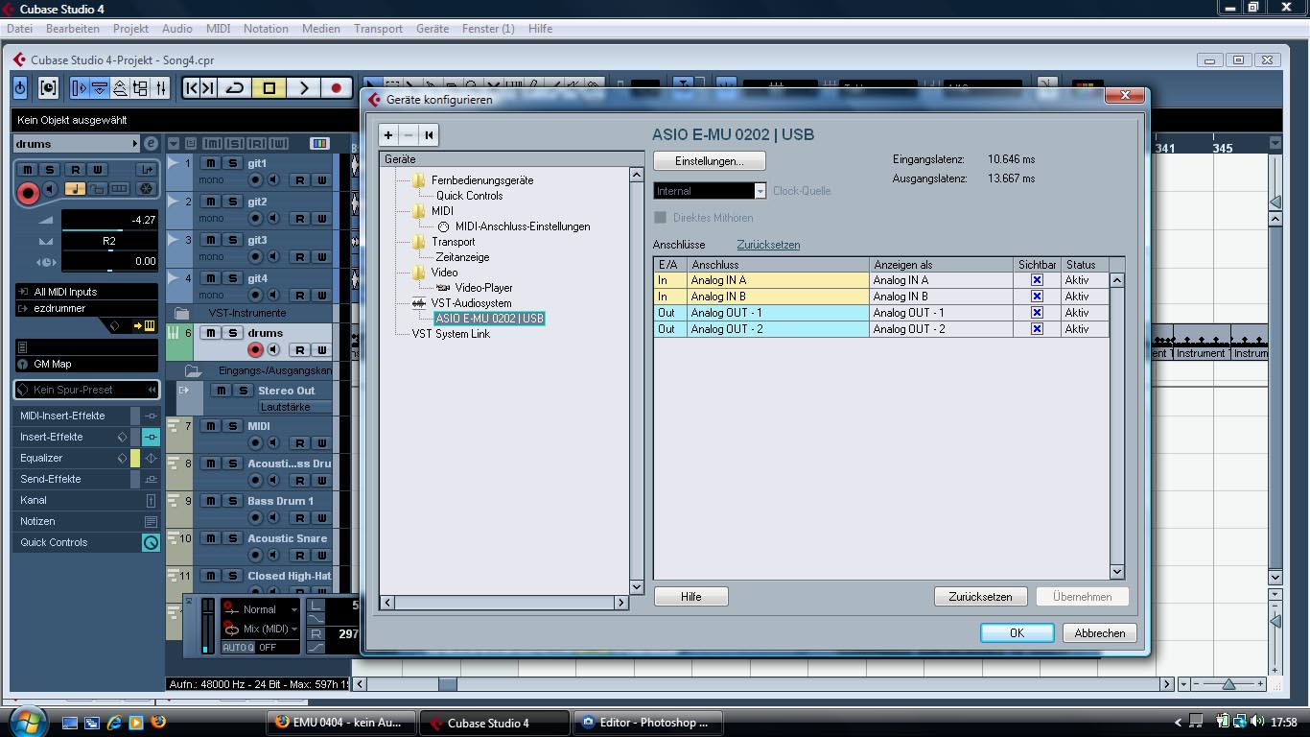Open the Transport menu
Image resolution: width=1310 pixels, height=737 pixels.
tap(378, 29)
